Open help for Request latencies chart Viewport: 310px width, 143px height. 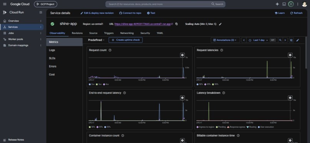(222, 50)
